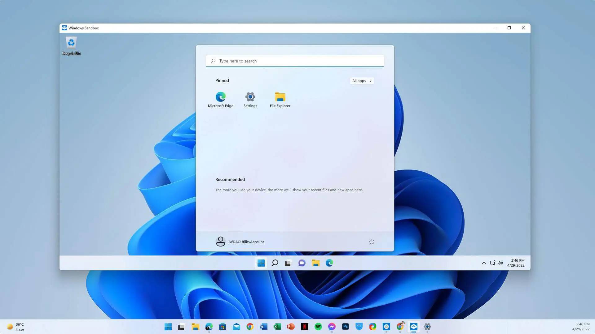
Task: Open Teams Chat from the sandbox taskbar
Action: (x=302, y=263)
